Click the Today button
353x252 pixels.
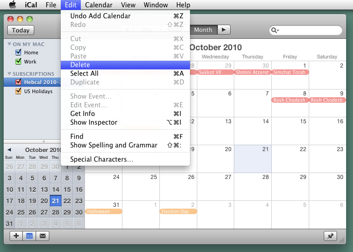point(21,30)
